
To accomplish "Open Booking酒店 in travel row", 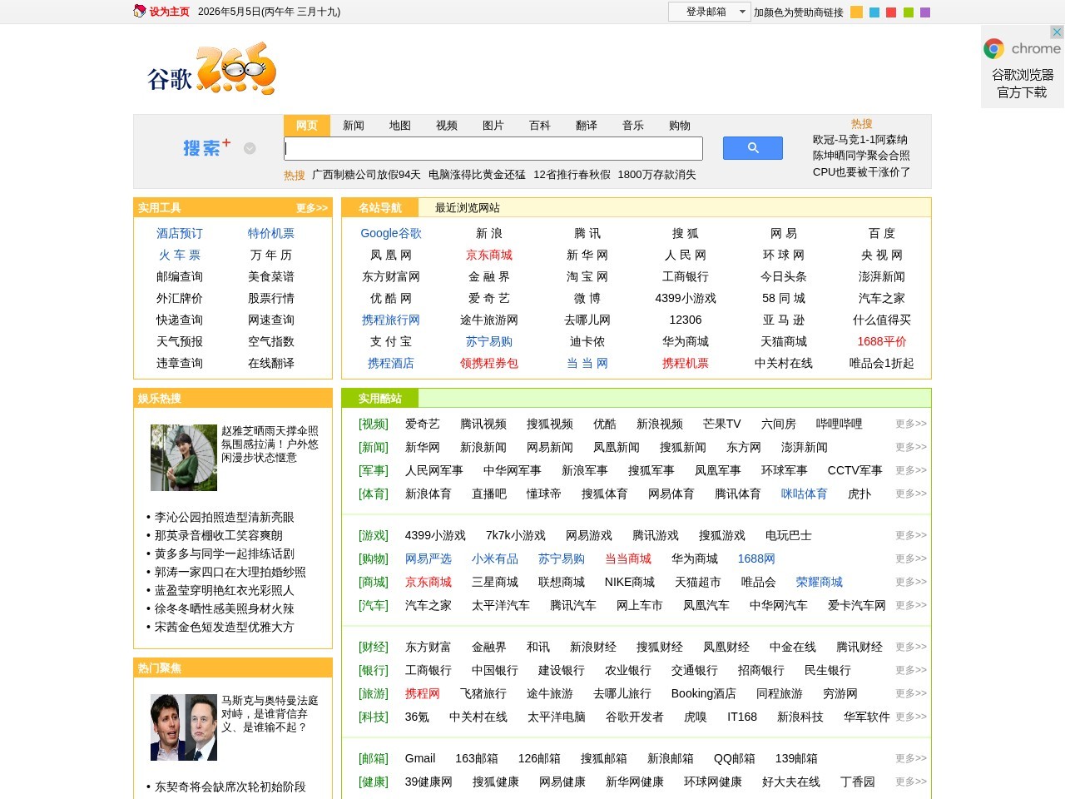I will (704, 693).
